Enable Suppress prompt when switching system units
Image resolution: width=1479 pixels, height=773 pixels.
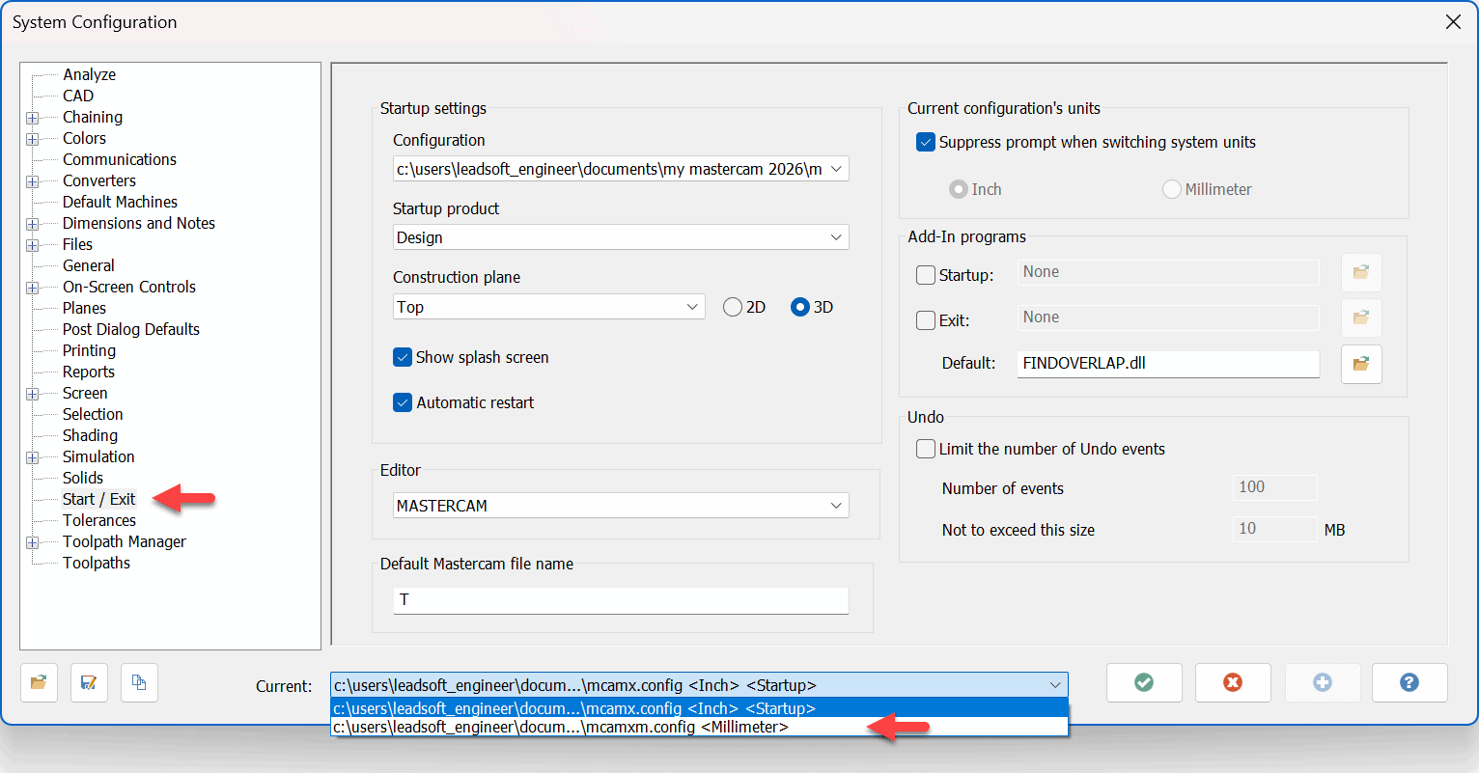tap(926, 142)
